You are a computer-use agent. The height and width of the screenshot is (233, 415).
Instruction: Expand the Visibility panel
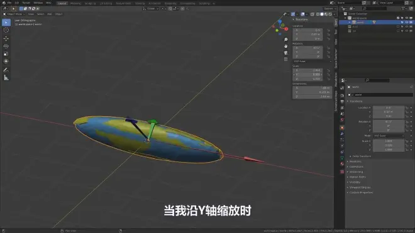(x=354, y=182)
